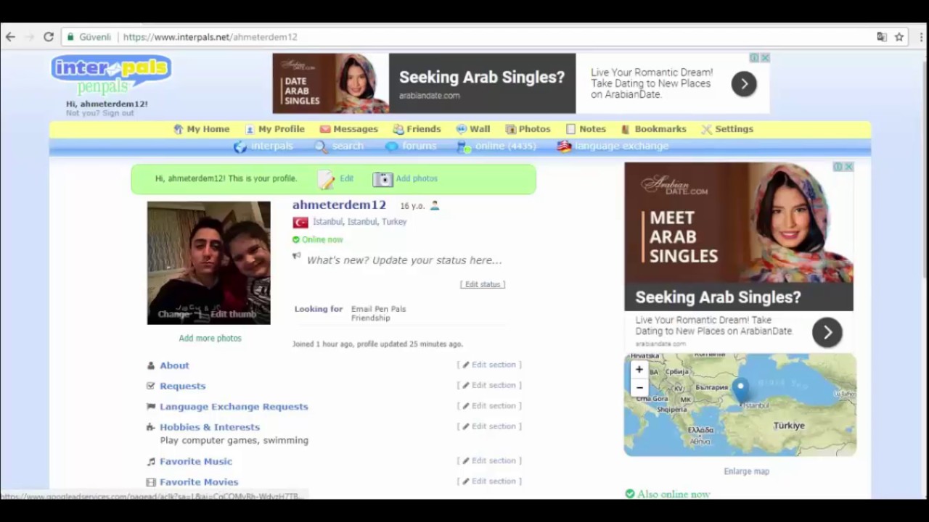Click the sidebar Meet Arab Singles ad image
Image resolution: width=929 pixels, height=522 pixels.
pyautogui.click(x=739, y=222)
